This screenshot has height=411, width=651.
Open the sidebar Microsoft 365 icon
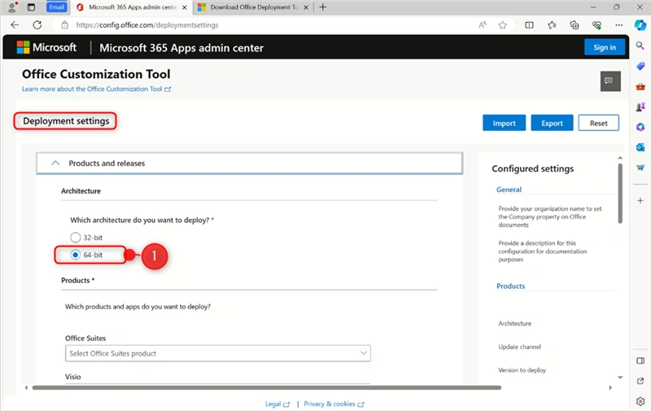coord(640,127)
